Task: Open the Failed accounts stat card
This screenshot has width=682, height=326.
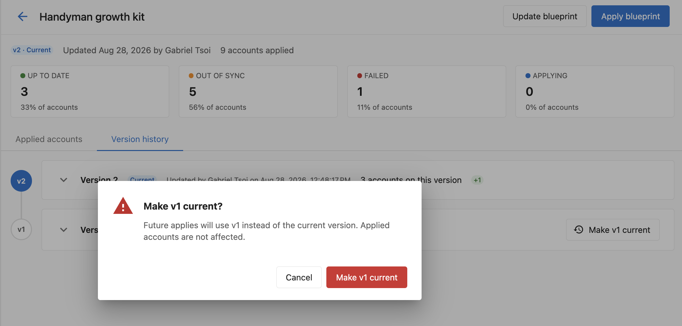Action: [x=427, y=91]
